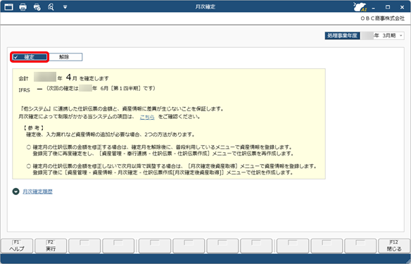The height and width of the screenshot is (264, 411).
Task: Click the 4月 を確定します text
Action: (87, 77)
